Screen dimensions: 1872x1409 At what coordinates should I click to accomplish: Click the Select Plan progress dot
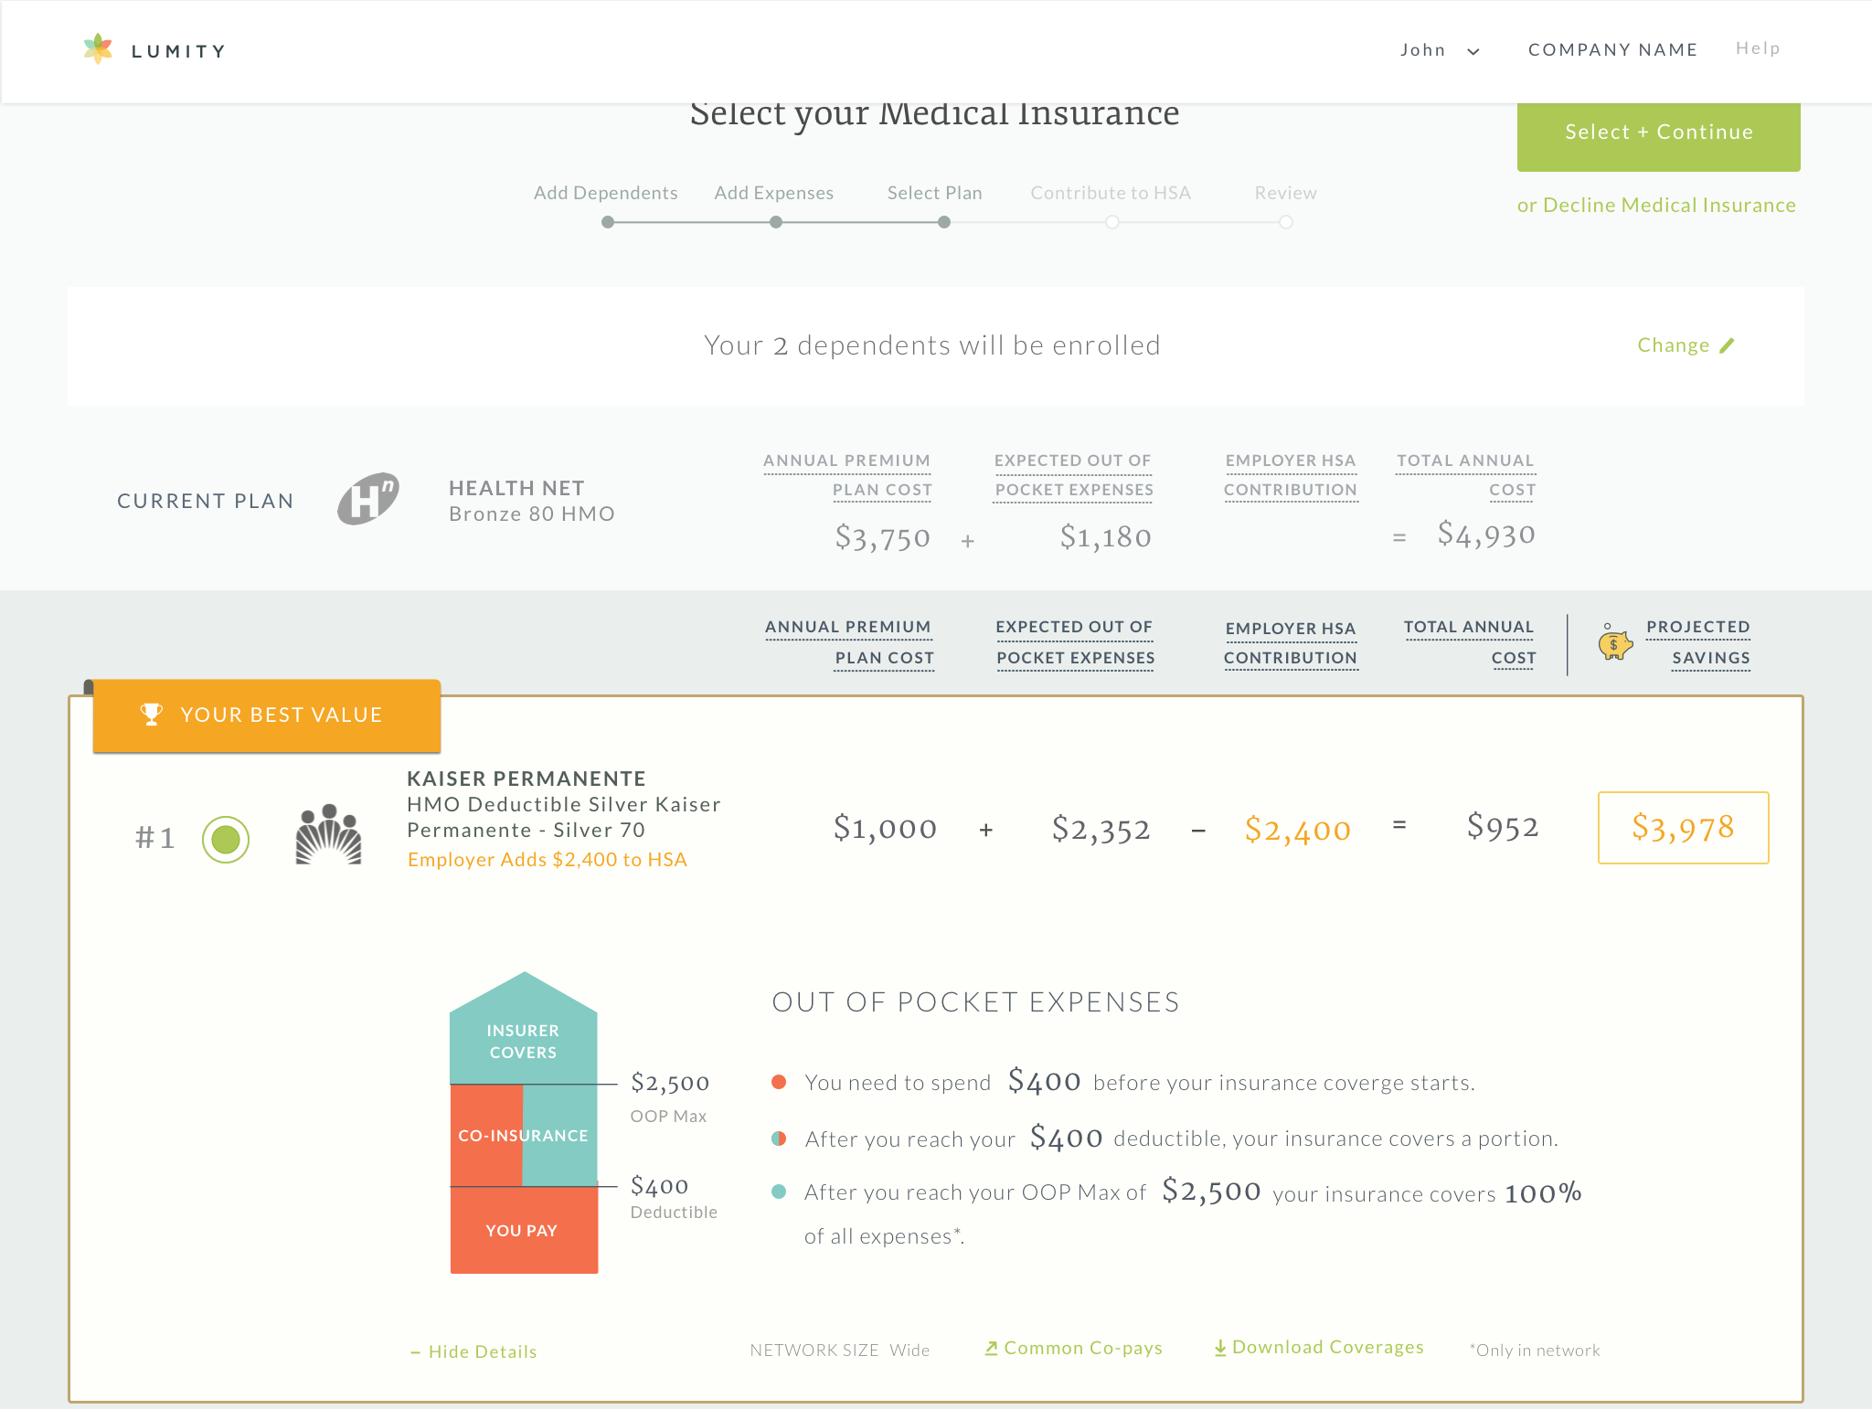944,222
